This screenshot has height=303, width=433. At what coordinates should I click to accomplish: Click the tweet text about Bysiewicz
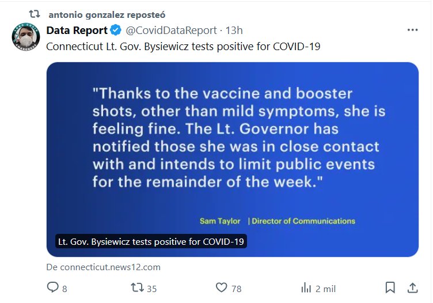point(183,46)
